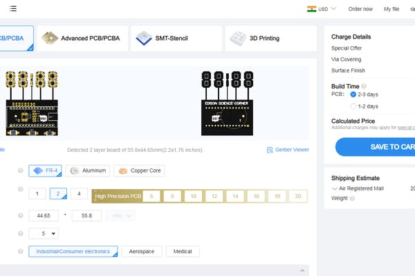This screenshot has width=415, height=276.
Task: Select Aluminum base material
Action: pyautogui.click(x=88, y=170)
